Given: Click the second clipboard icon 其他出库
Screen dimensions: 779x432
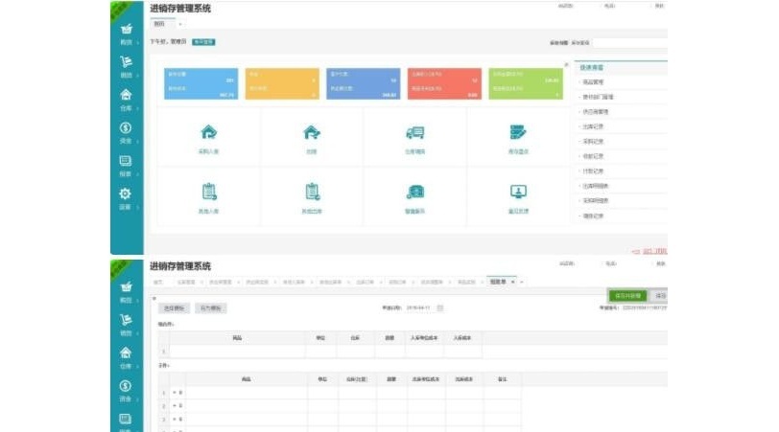Looking at the screenshot, I should click(x=312, y=192).
